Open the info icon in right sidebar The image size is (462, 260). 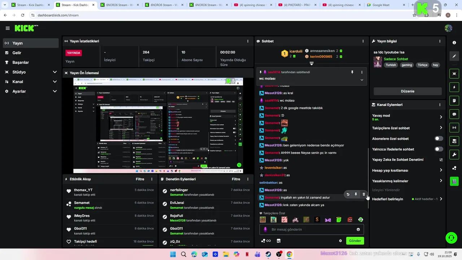coord(454,43)
